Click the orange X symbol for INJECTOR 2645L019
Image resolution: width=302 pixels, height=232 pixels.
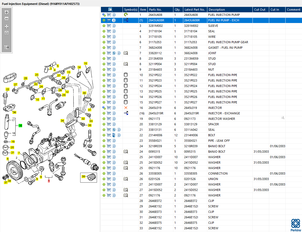(x=126, y=108)
